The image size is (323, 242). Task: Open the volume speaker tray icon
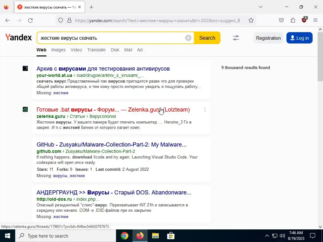point(282,236)
